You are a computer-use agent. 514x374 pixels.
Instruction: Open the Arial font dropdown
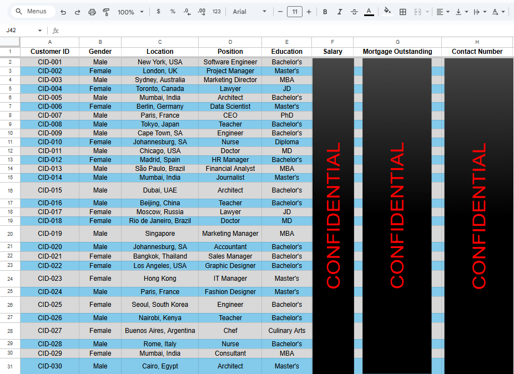[x=249, y=12]
